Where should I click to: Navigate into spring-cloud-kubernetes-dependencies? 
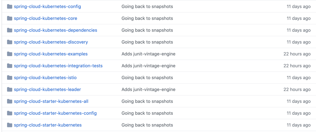tap(56, 30)
